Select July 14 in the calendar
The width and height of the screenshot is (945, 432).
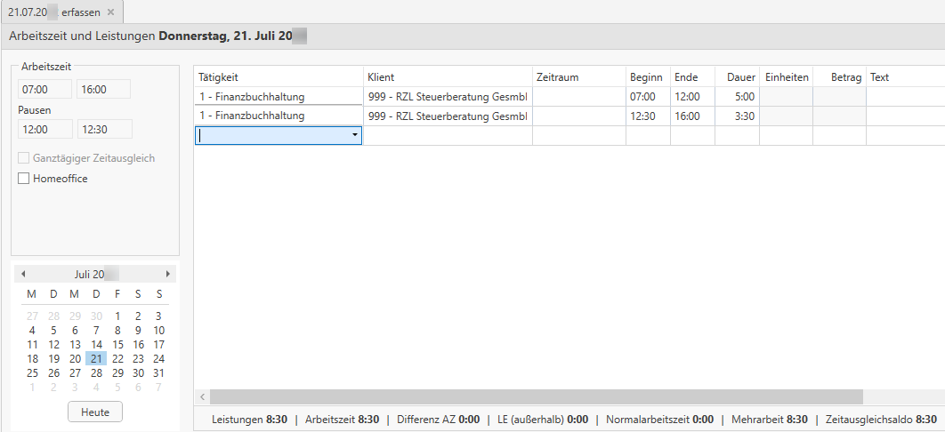(96, 345)
